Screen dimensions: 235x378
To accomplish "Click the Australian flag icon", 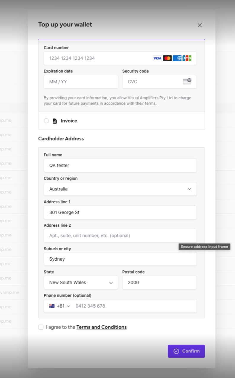I will tap(52, 306).
